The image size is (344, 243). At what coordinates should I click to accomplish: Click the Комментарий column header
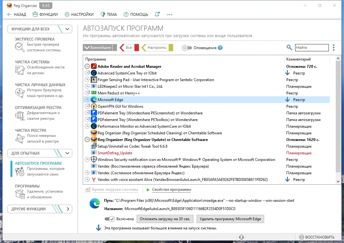coord(307,59)
